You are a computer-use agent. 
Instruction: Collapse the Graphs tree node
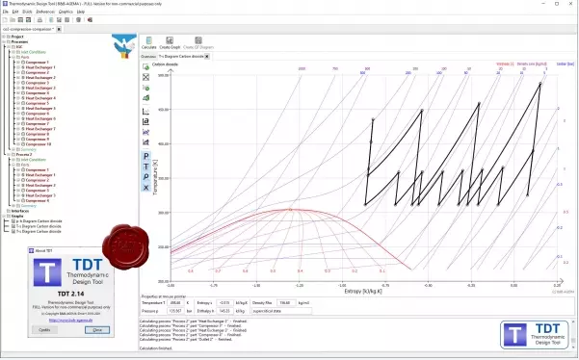[4, 217]
